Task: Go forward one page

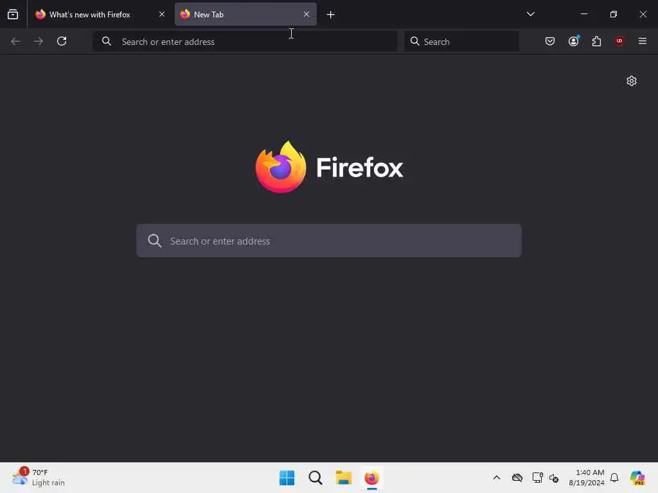Action: coord(39,41)
